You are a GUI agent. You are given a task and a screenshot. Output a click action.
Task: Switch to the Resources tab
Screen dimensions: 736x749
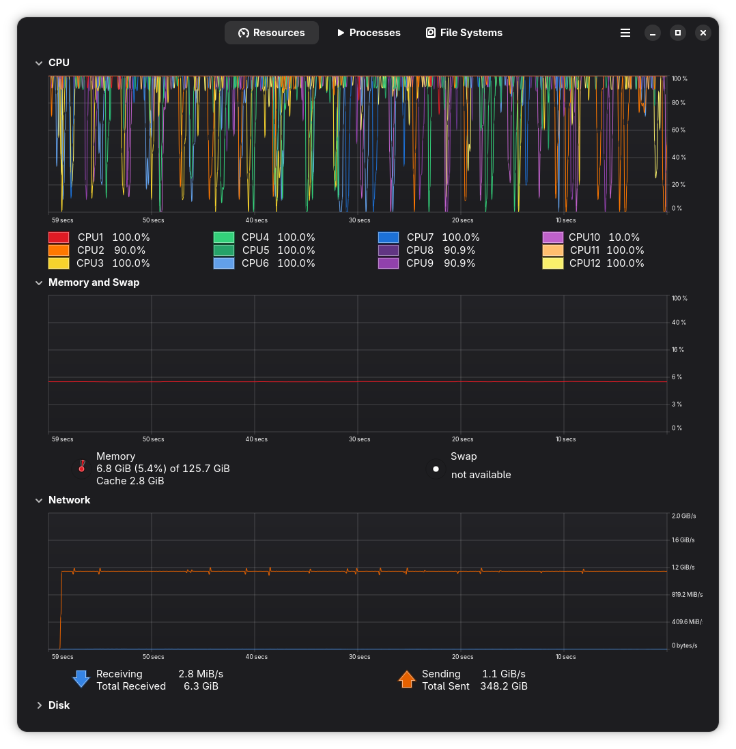click(x=272, y=33)
